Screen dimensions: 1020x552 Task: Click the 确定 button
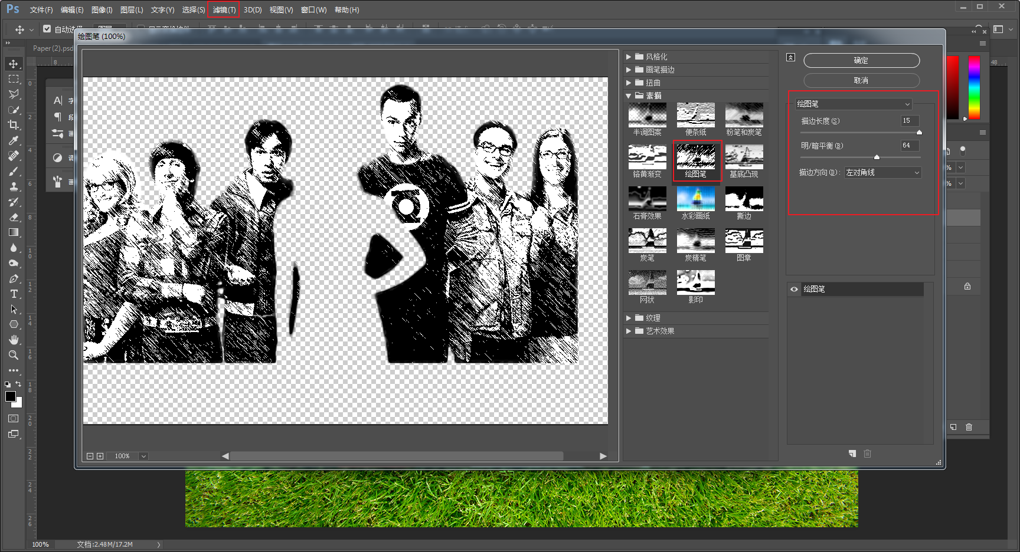861,61
